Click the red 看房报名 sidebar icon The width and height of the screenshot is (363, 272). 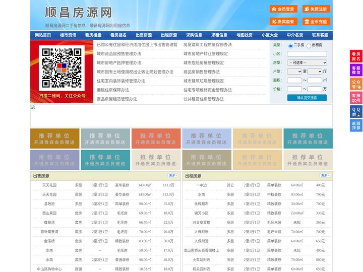click(356, 56)
